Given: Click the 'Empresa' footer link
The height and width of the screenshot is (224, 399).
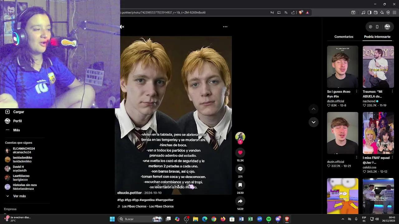Looking at the screenshot, I should 10,209.
